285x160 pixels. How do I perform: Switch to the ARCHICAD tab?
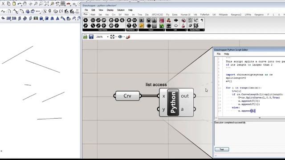pyautogui.click(x=157, y=15)
